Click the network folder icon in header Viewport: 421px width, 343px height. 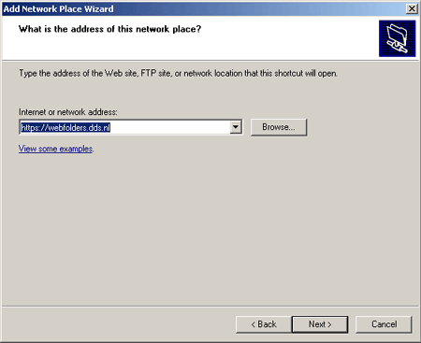pos(397,38)
